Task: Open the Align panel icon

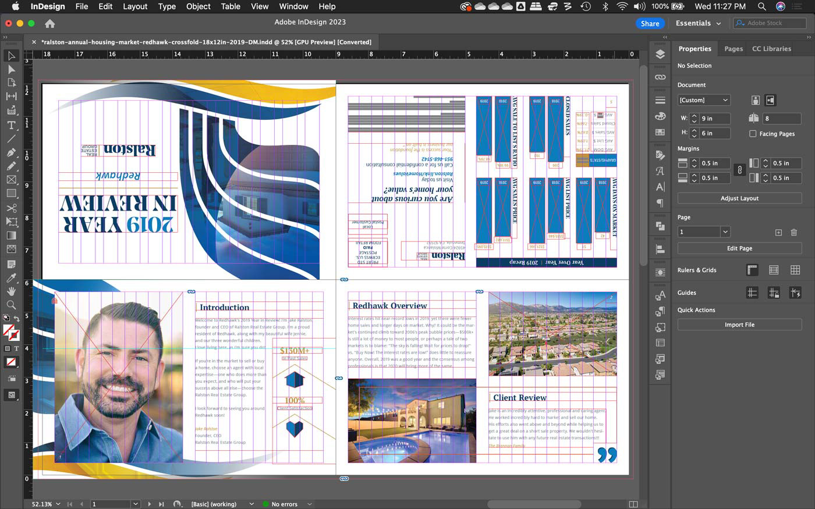Action: (x=660, y=249)
